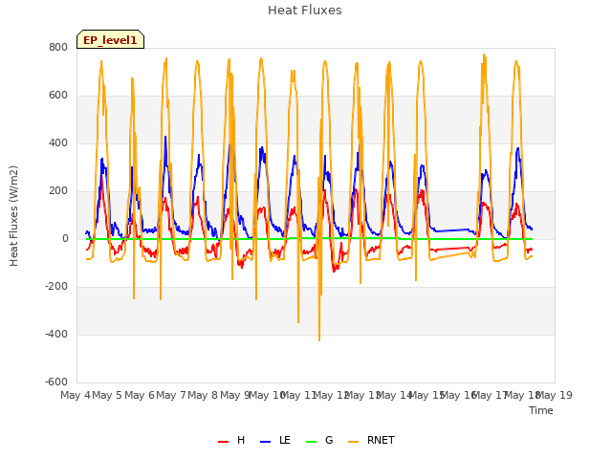Click the May 7 x-axis label
Screen dimensions: 612x459
click(x=171, y=395)
